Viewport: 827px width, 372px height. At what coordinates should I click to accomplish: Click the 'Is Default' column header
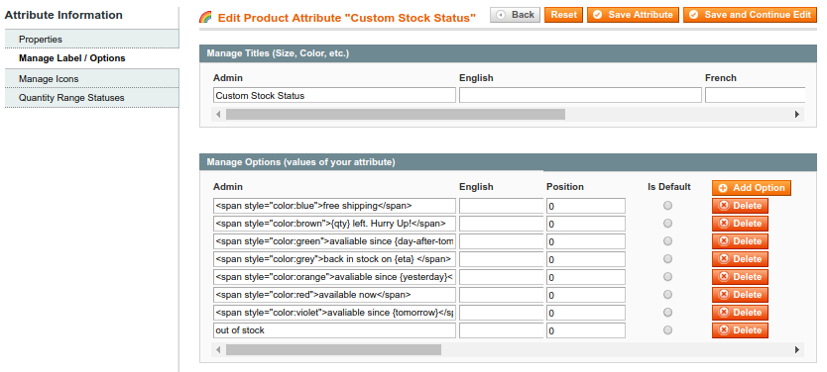(x=669, y=187)
